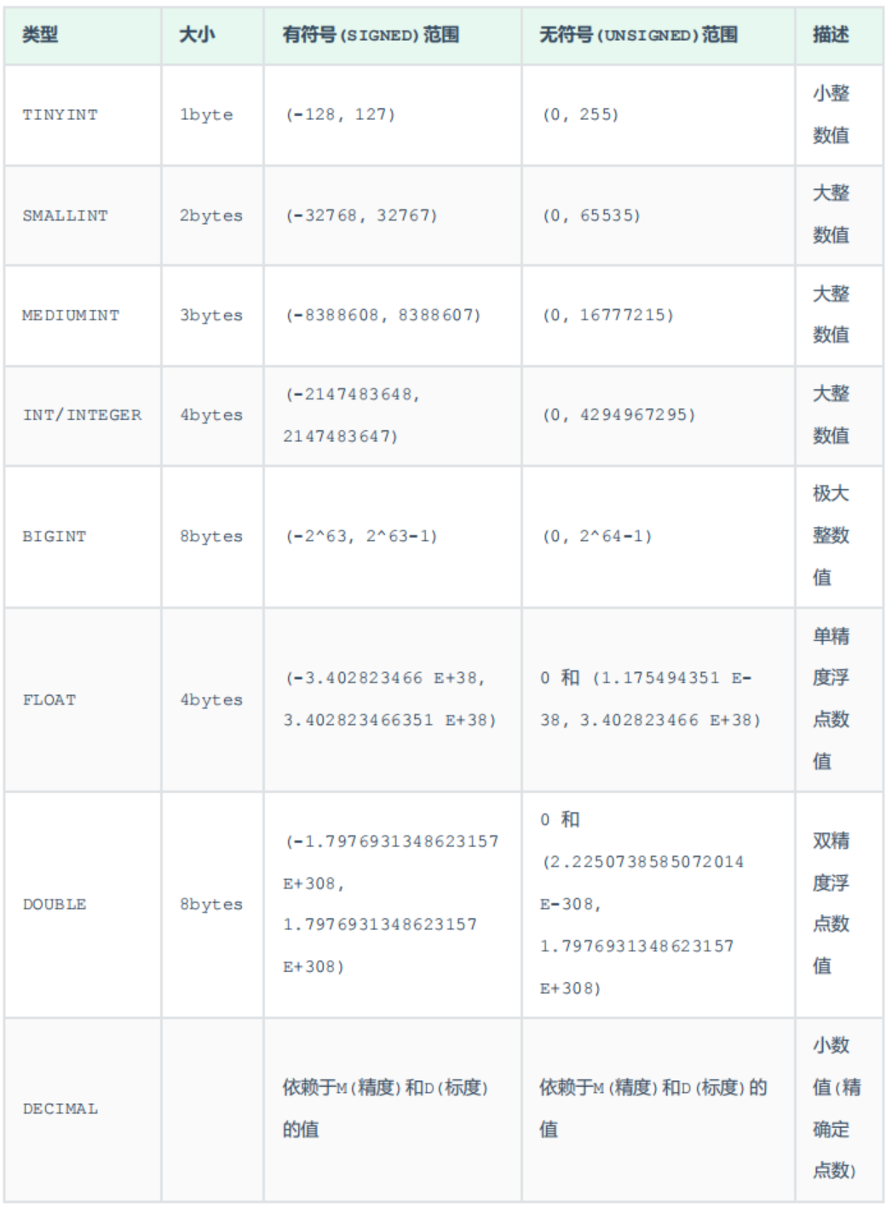Click the DECIMAL type cell
Image resolution: width=886 pixels, height=1207 pixels.
(x=60, y=1109)
